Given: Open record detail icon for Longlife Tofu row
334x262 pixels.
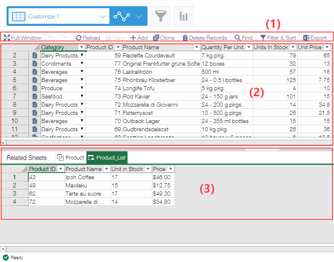Looking at the screenshot, I should 35,88.
